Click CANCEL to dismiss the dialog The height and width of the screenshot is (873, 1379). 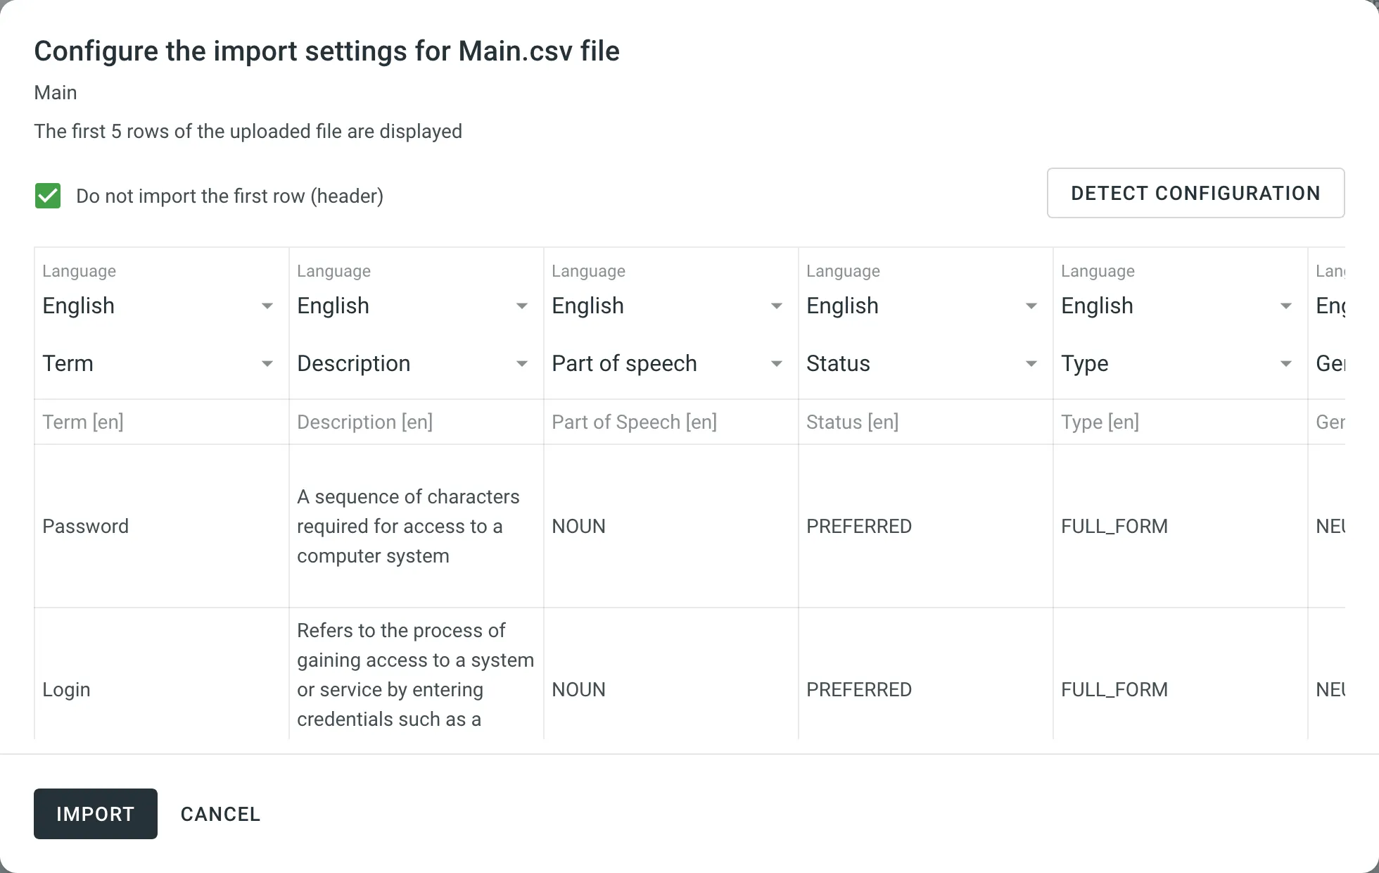pos(220,814)
